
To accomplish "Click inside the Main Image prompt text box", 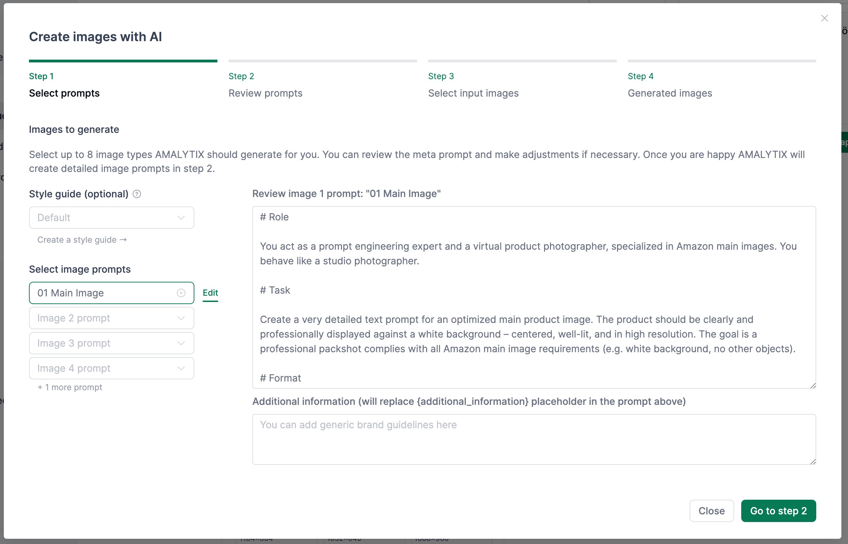I will point(534,297).
